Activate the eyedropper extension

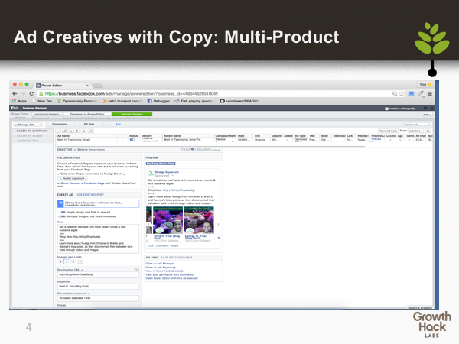(421, 93)
